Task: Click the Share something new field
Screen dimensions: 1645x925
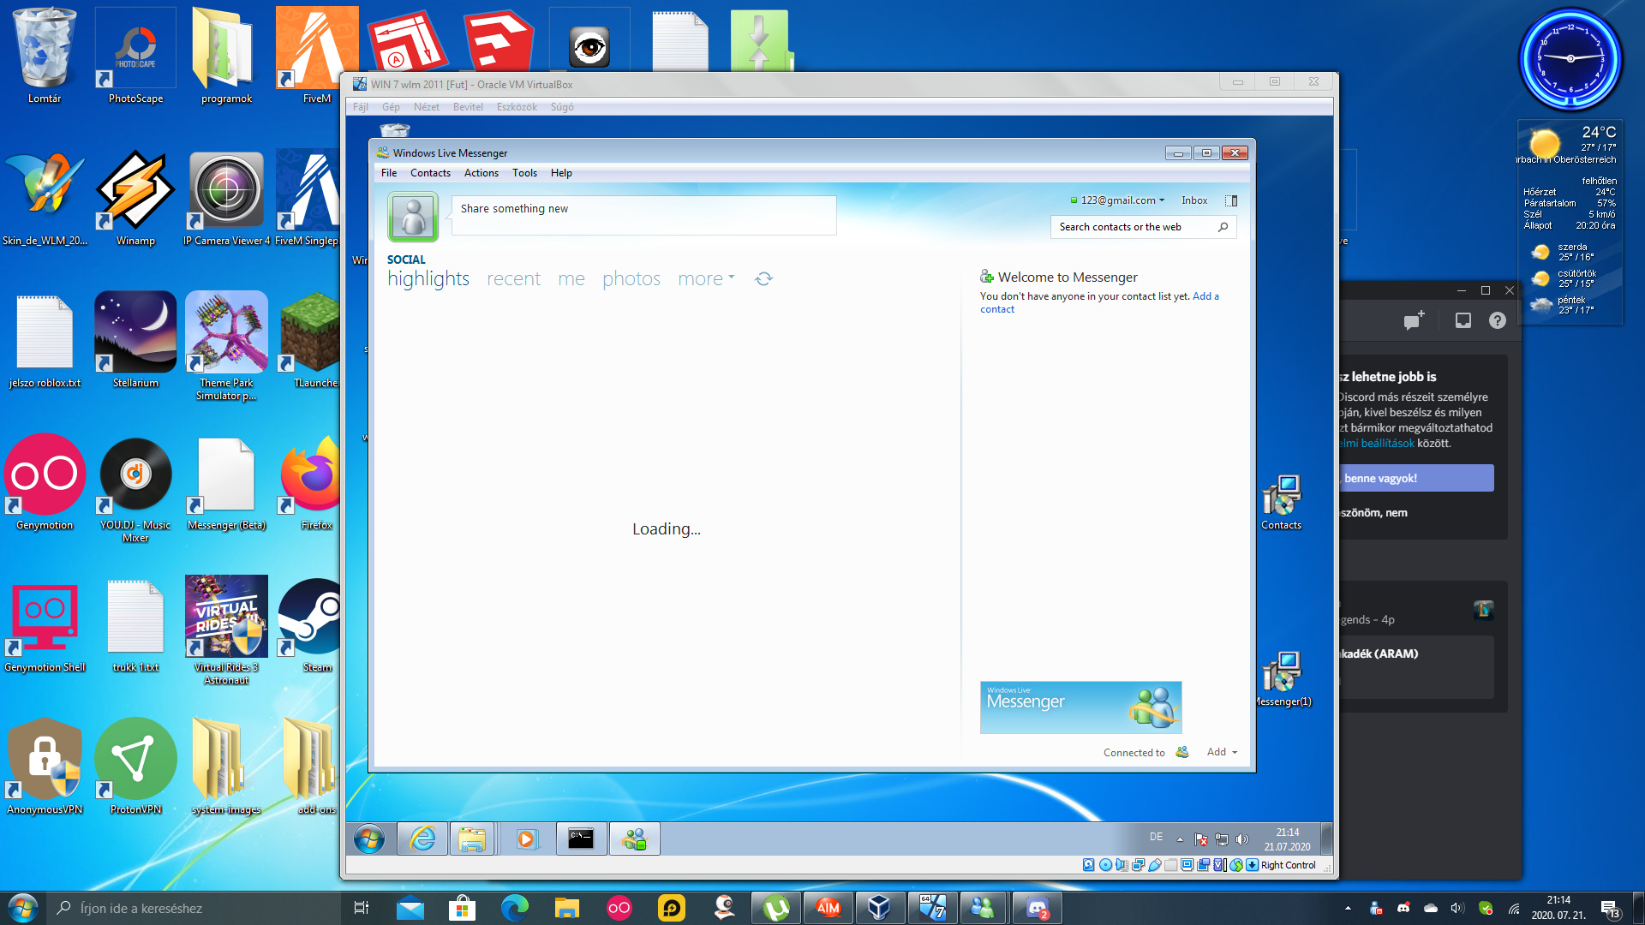Action: point(643,215)
